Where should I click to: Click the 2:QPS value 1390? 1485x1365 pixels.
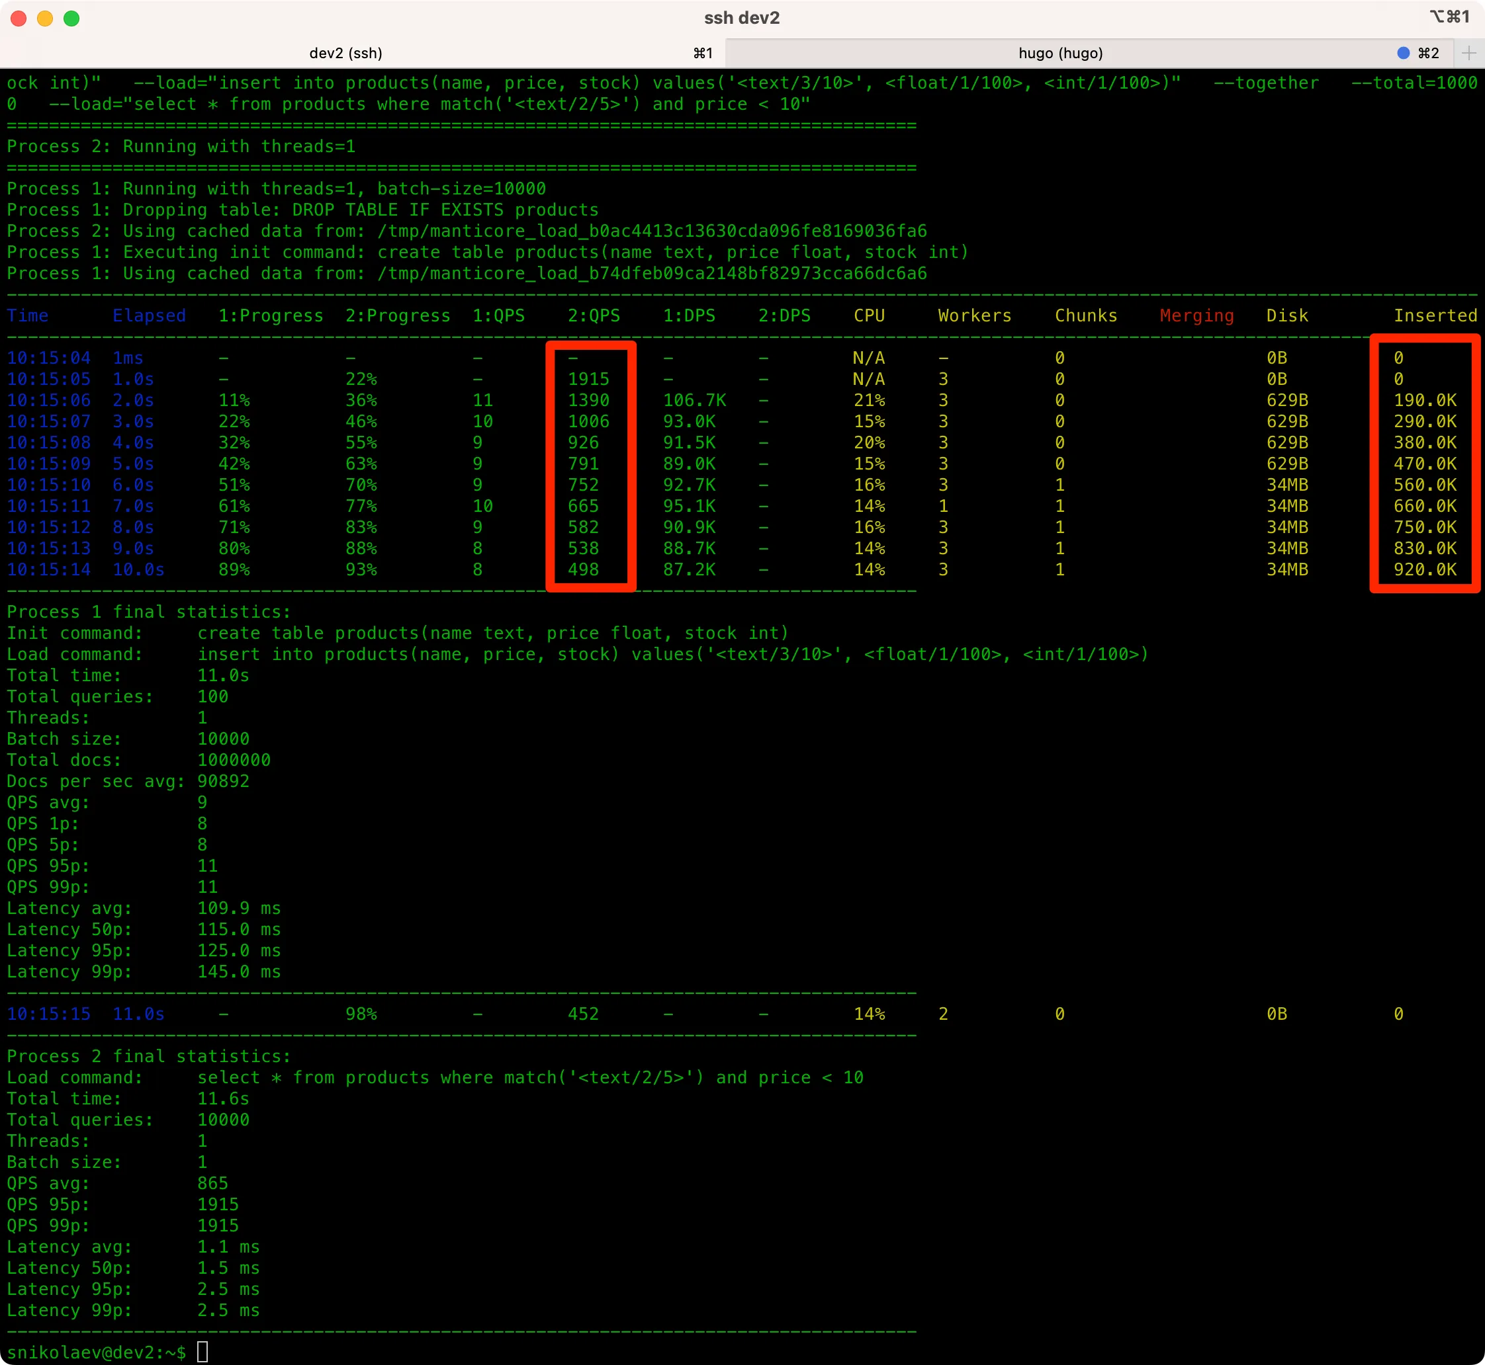(x=588, y=400)
